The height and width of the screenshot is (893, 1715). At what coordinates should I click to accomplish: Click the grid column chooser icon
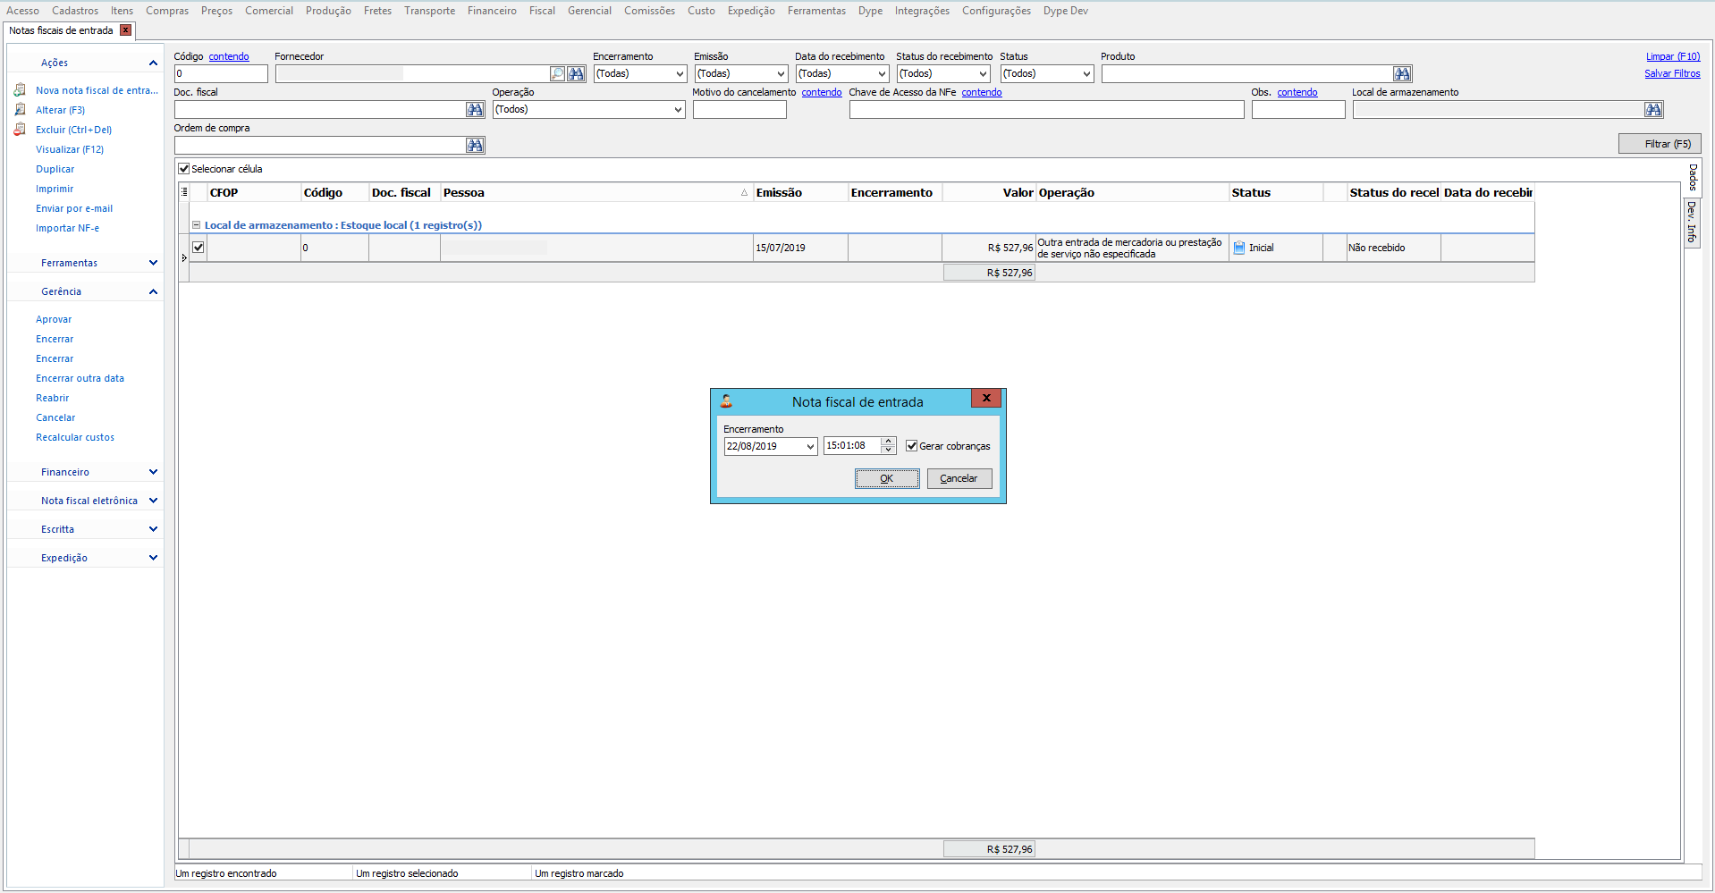click(184, 192)
